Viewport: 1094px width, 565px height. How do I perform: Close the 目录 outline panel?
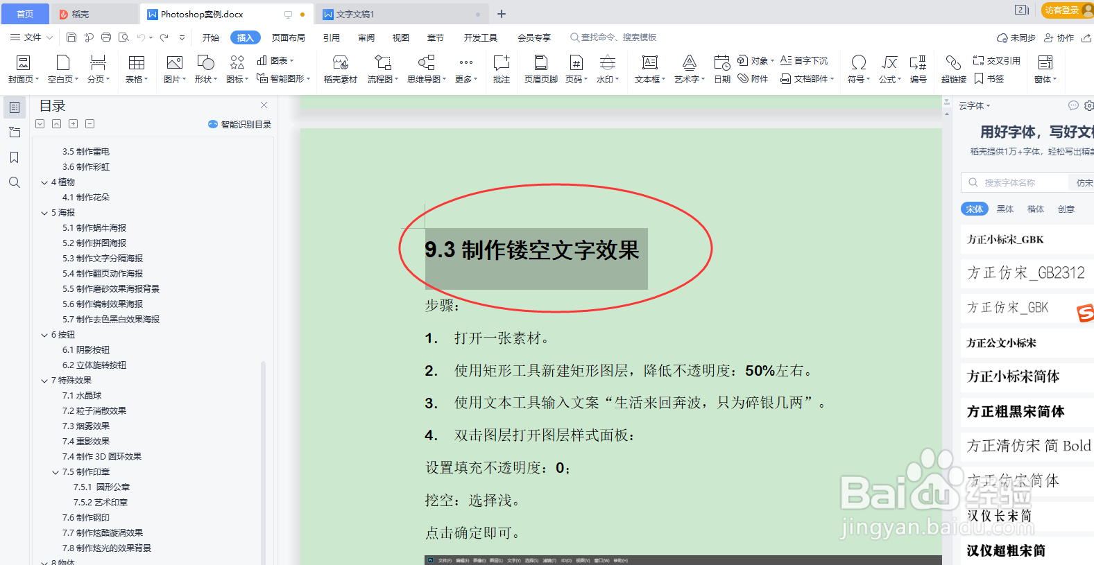[x=264, y=105]
